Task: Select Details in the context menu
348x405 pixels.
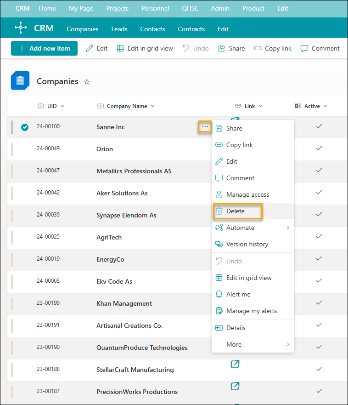Action: [253, 328]
